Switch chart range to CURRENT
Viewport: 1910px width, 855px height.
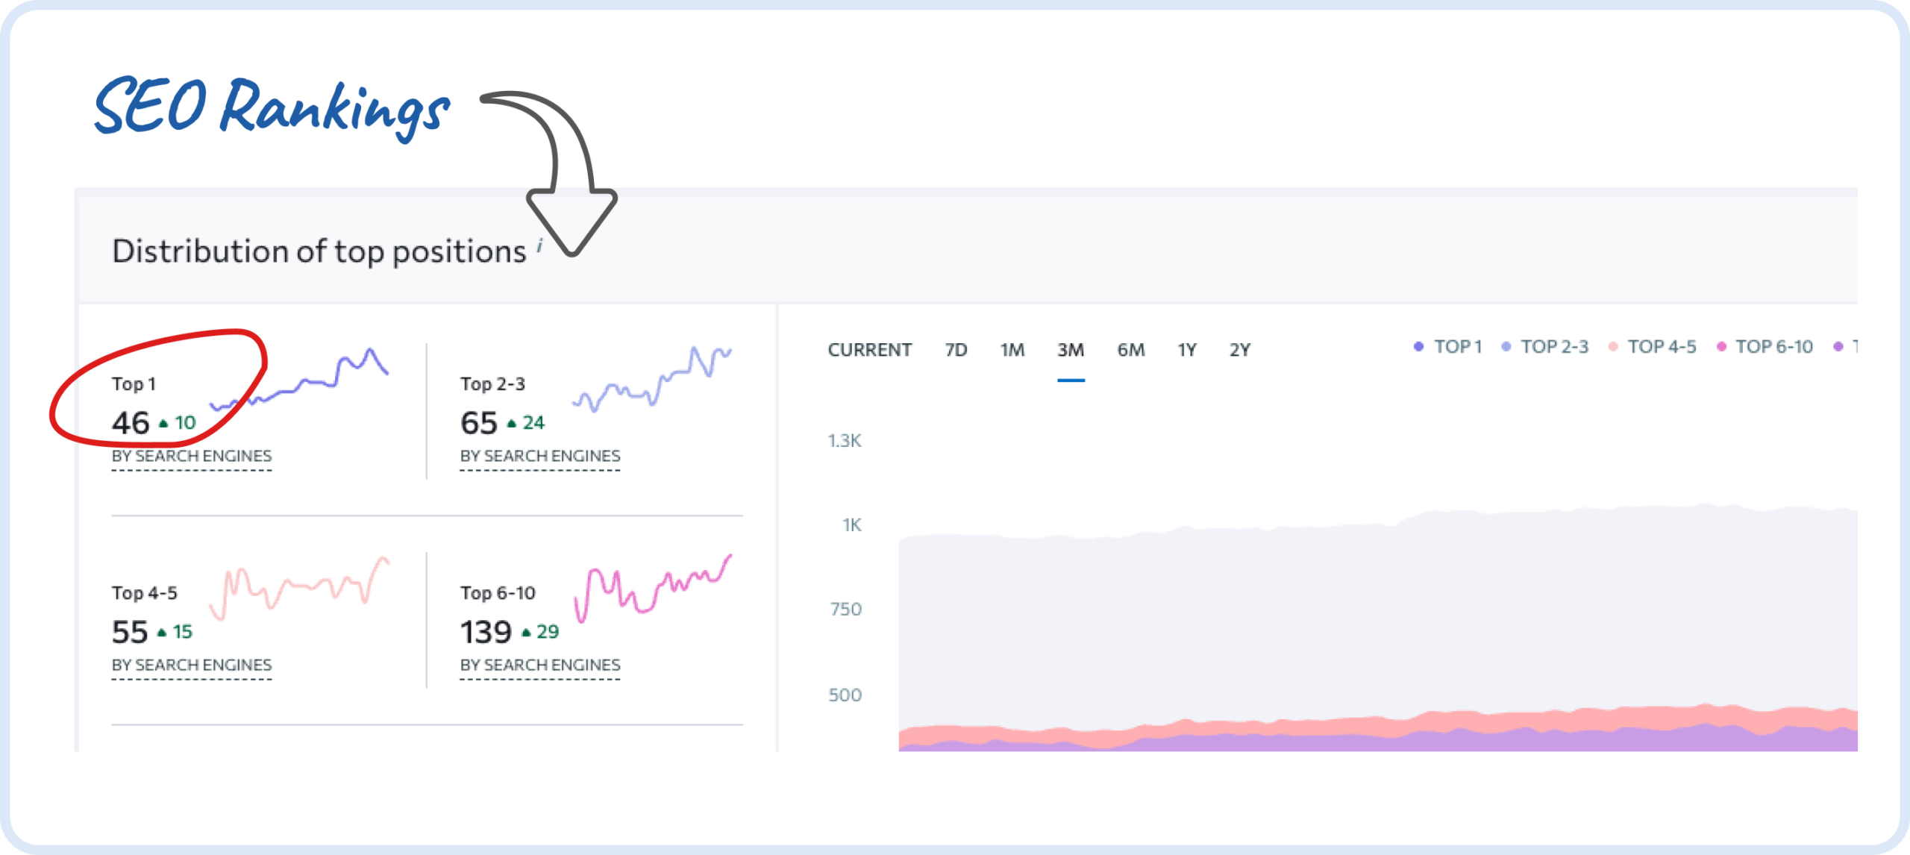coord(869,350)
